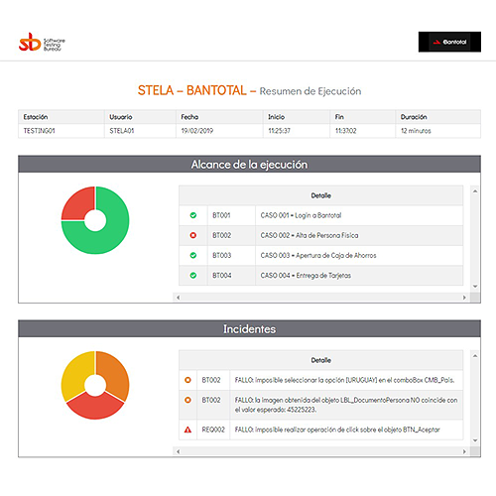The height and width of the screenshot is (496, 496).
Task: Click up arrow of execution scope scrollbar
Action: (475, 191)
